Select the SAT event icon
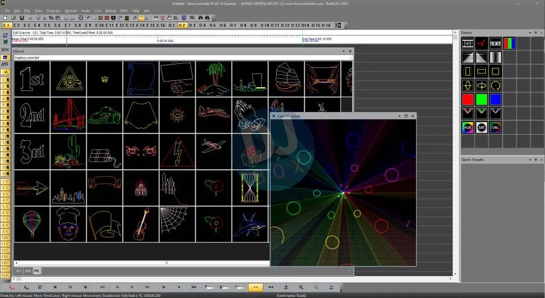The width and height of the screenshot is (545, 298). click(x=482, y=128)
